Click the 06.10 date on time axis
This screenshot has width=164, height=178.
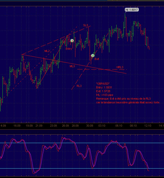click(x=119, y=126)
